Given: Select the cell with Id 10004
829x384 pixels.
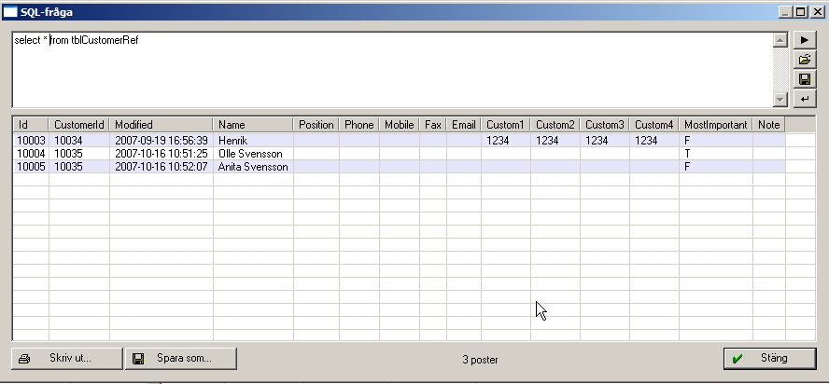Looking at the screenshot, I should point(31,154).
